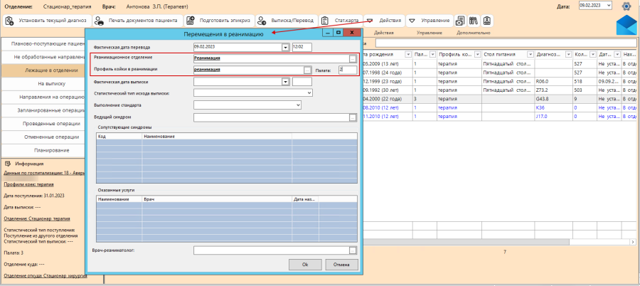Screen dimensions: 640x286
Task: Click the Отмена button
Action: 341,265
